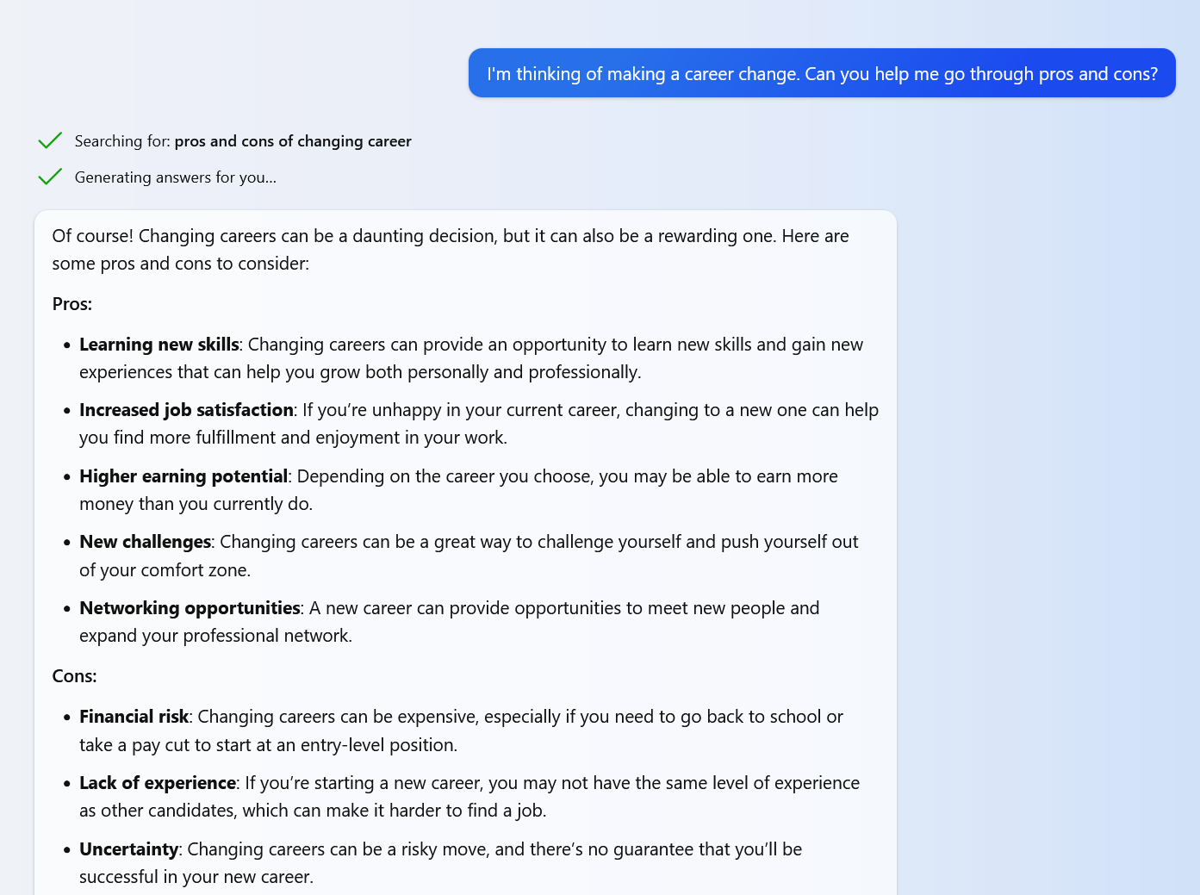
Task: Click the bold "New challenges" term
Action: (145, 542)
